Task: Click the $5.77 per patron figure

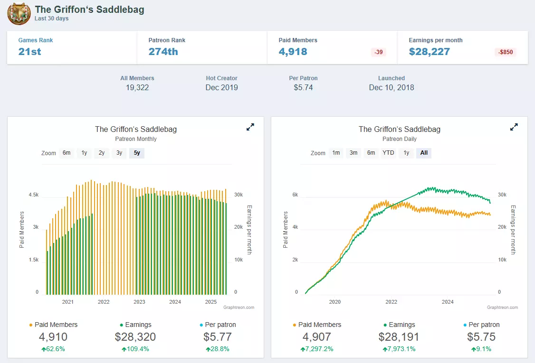Action: 218,337
